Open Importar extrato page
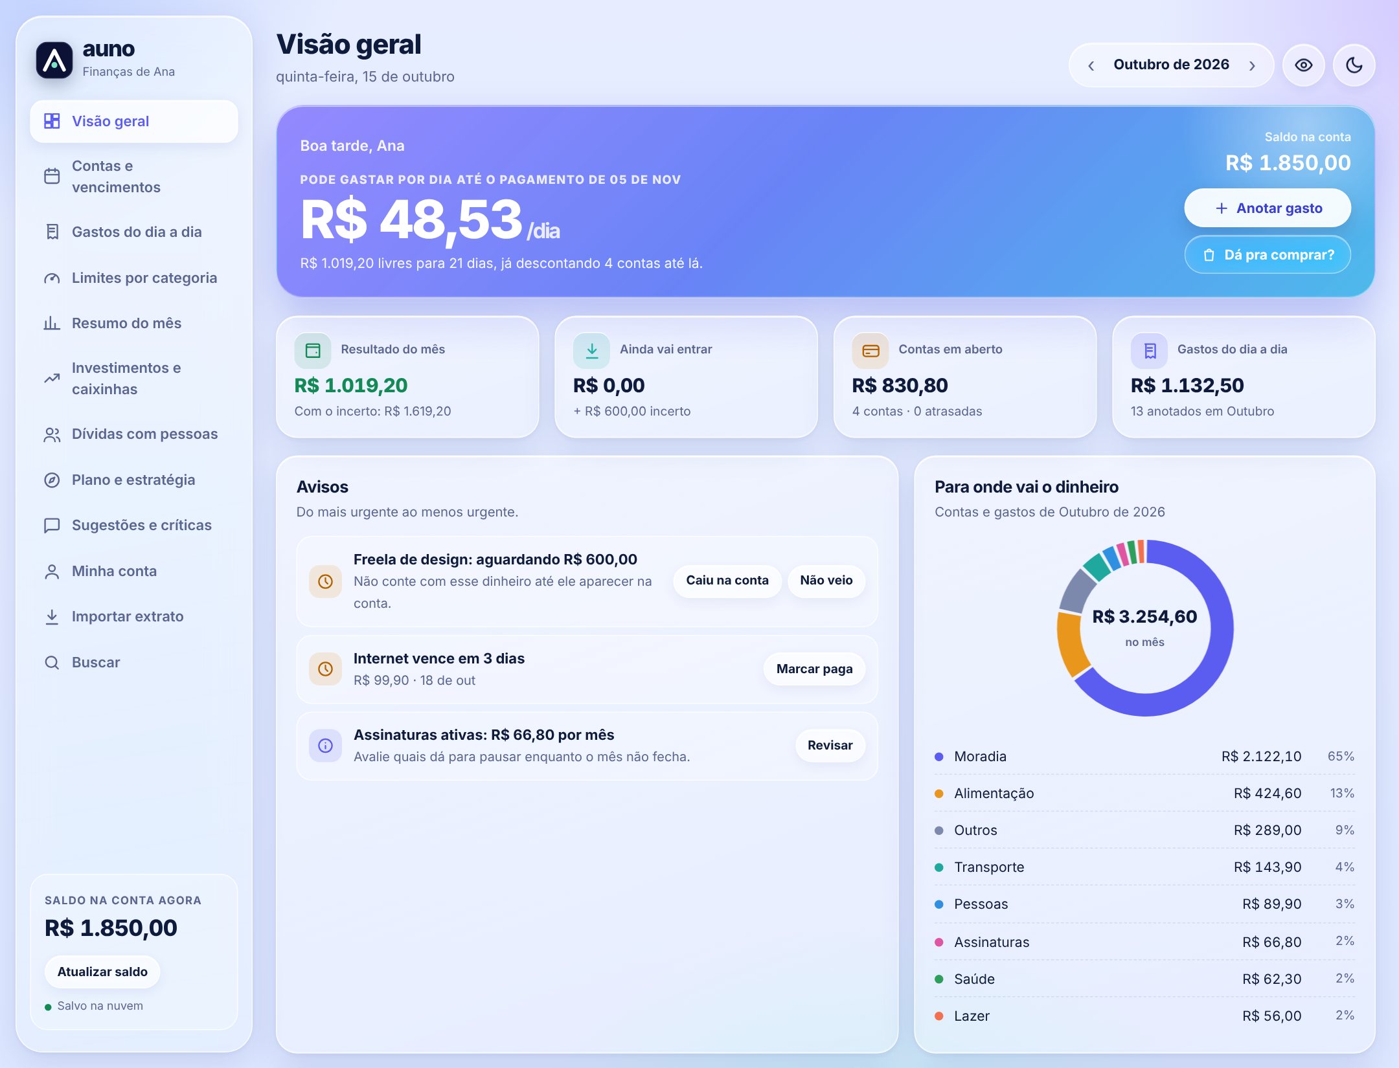 [134, 616]
